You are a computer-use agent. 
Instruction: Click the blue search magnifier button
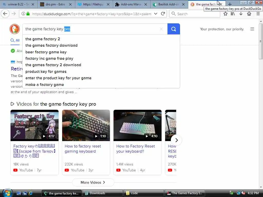click(x=174, y=29)
